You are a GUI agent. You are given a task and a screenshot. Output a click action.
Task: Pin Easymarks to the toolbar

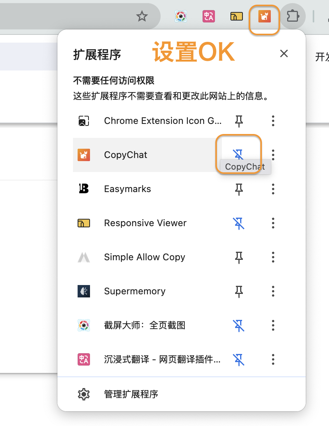pyautogui.click(x=239, y=189)
